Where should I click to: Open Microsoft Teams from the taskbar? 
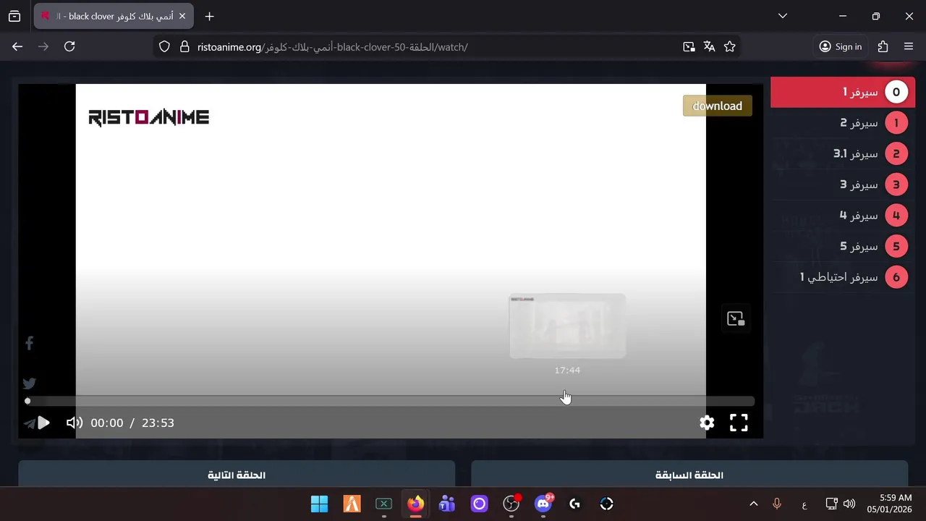447,504
